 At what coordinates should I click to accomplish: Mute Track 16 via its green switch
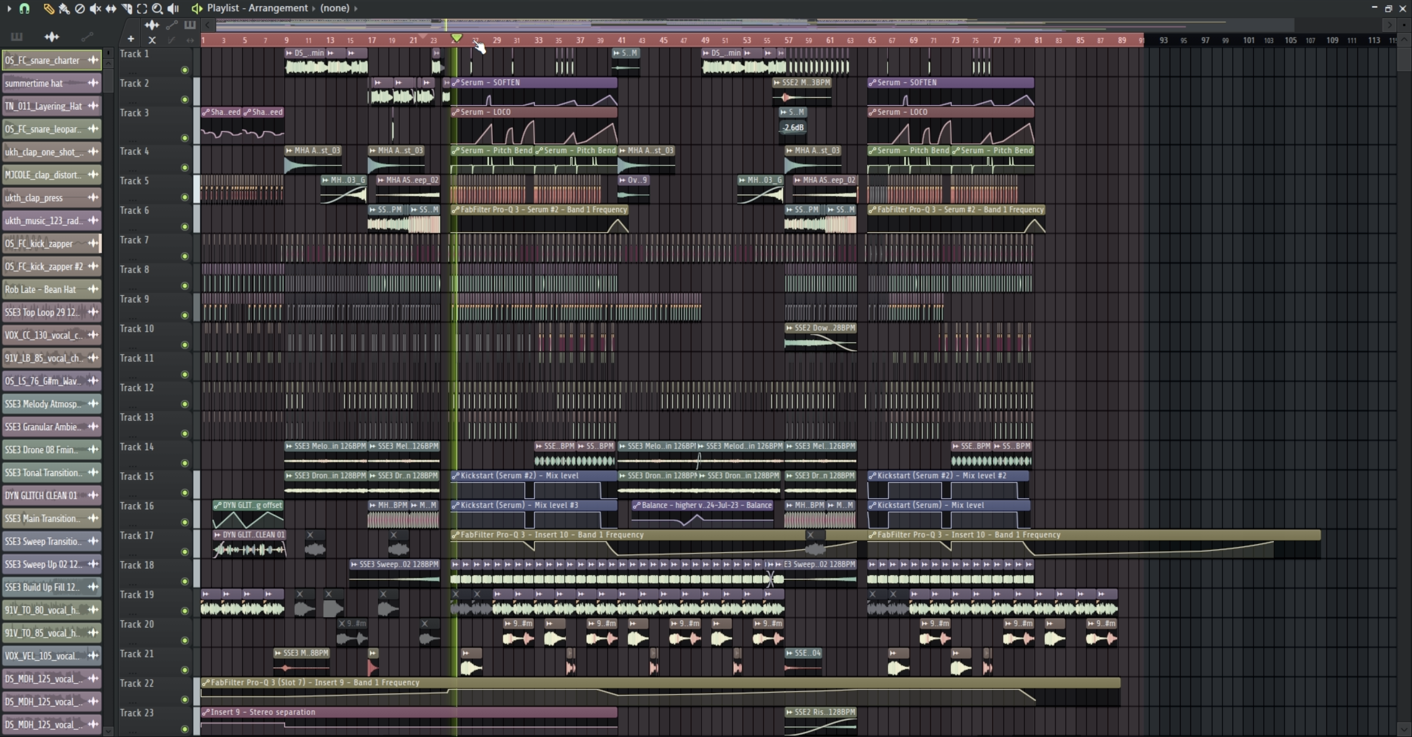pyautogui.click(x=185, y=523)
